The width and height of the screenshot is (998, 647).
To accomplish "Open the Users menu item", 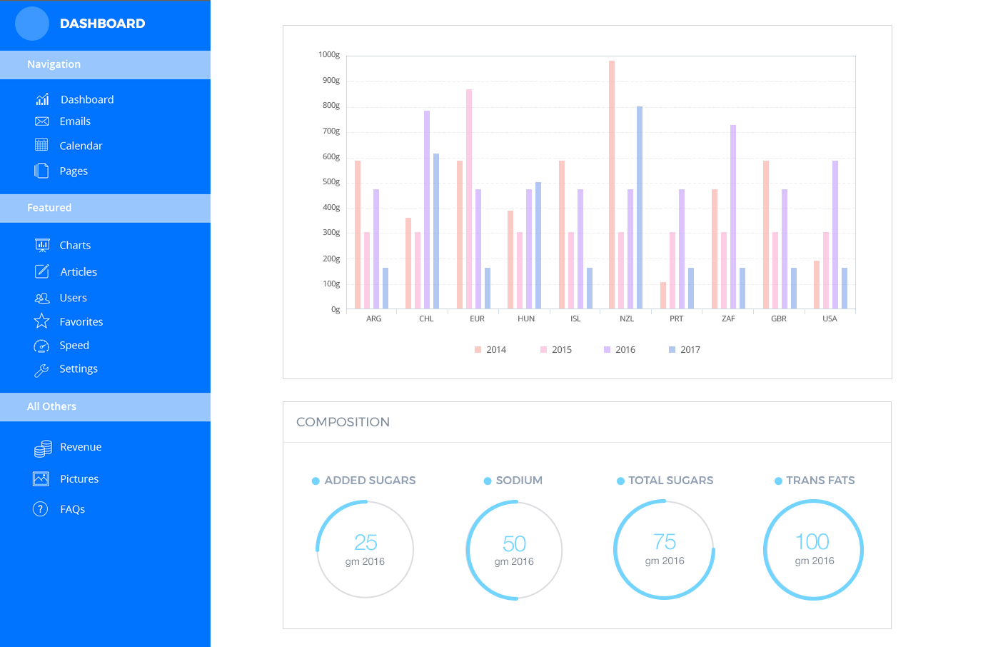I will pyautogui.click(x=73, y=298).
